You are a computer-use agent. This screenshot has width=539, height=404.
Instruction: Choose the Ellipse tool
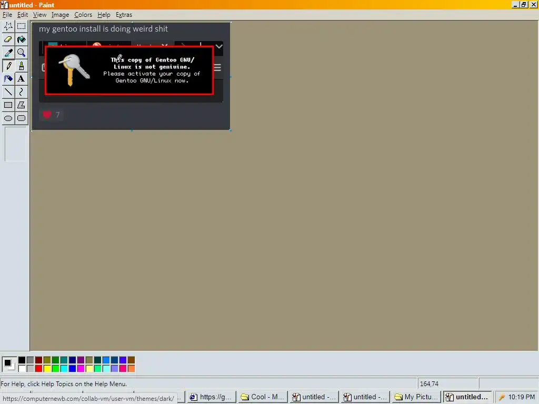(8, 118)
